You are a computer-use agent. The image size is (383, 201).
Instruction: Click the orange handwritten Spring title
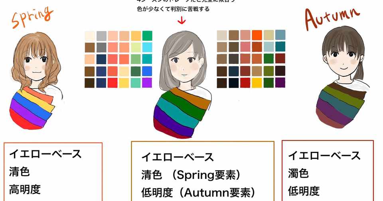(x=32, y=17)
